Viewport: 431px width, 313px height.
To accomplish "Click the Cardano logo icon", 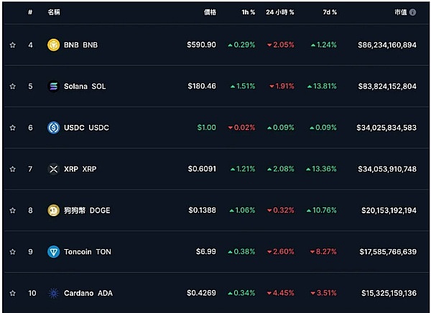I will click(x=53, y=293).
